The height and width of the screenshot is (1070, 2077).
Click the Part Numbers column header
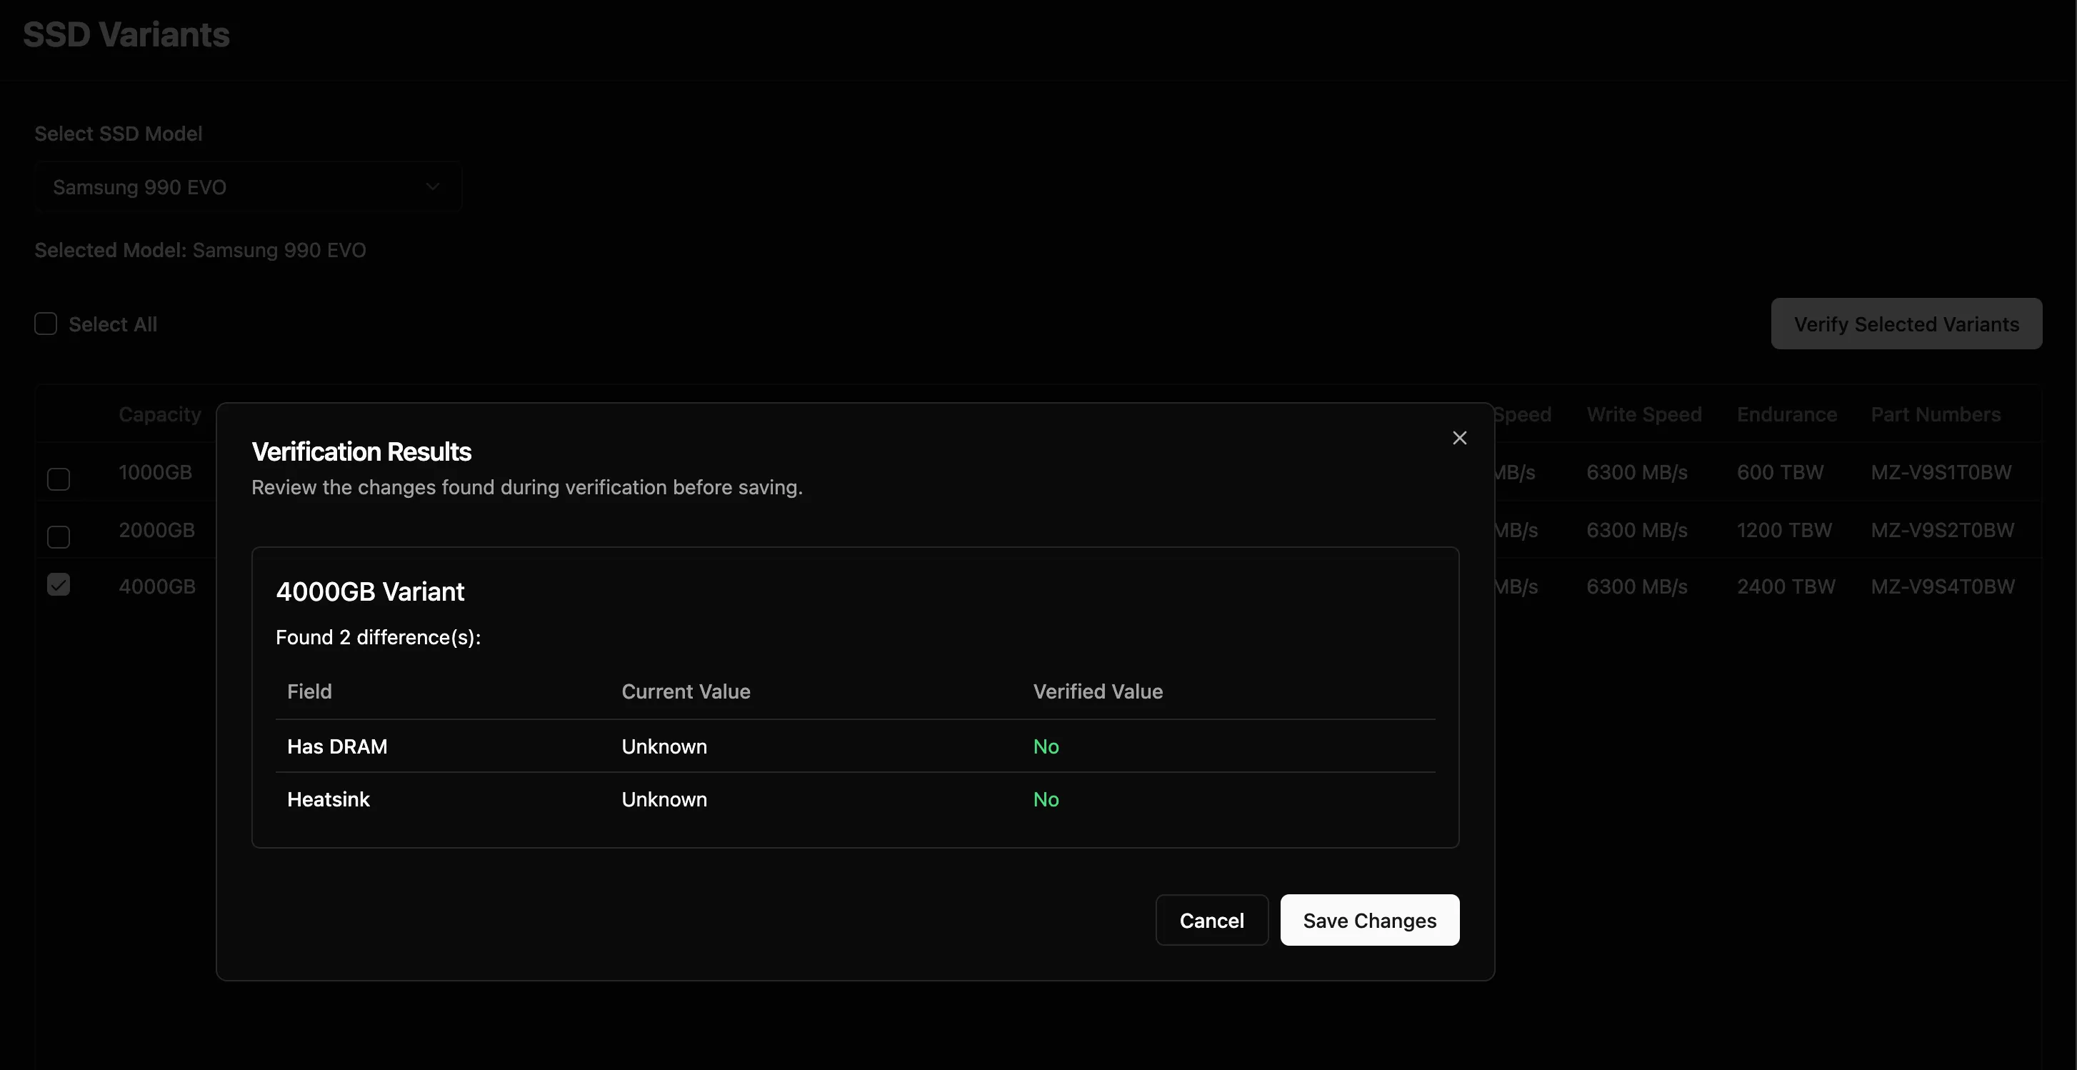coord(1935,414)
